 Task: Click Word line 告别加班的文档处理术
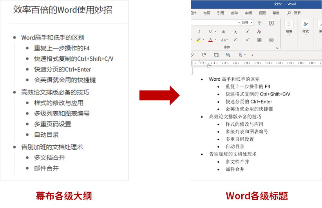233,154
